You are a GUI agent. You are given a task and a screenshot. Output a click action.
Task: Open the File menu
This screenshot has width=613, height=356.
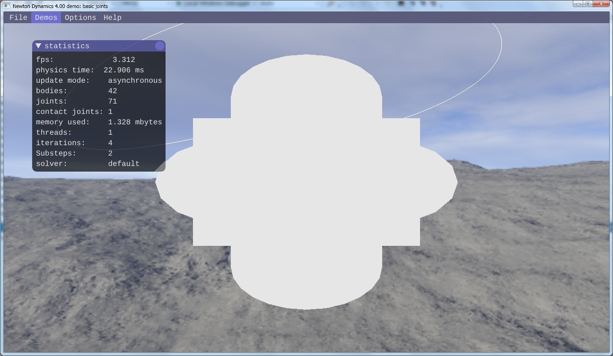[x=18, y=17]
